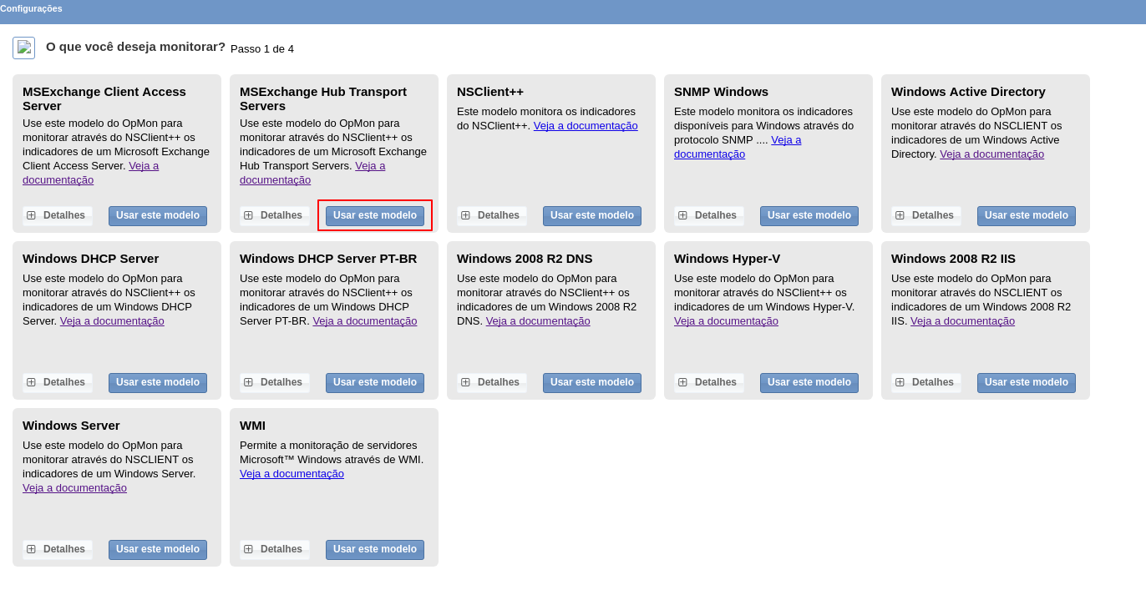Open documentation link for SNMP Windows
Screen dimensions: 1146x600
(709, 154)
